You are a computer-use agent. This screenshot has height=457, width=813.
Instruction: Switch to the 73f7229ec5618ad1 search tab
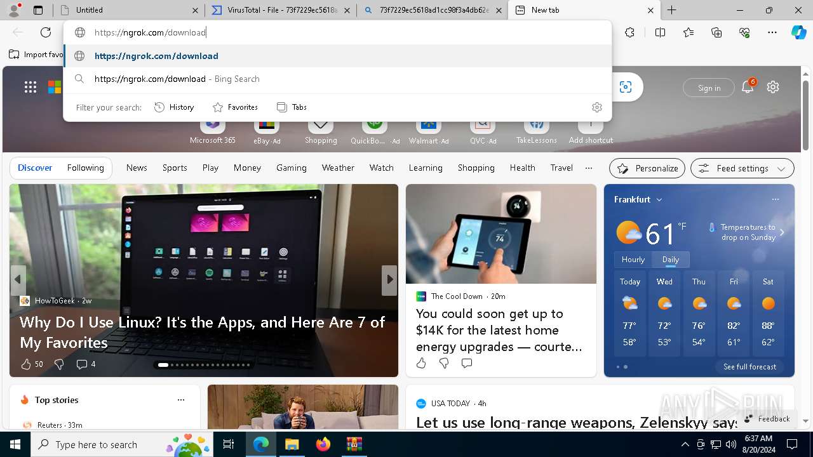[x=432, y=10]
